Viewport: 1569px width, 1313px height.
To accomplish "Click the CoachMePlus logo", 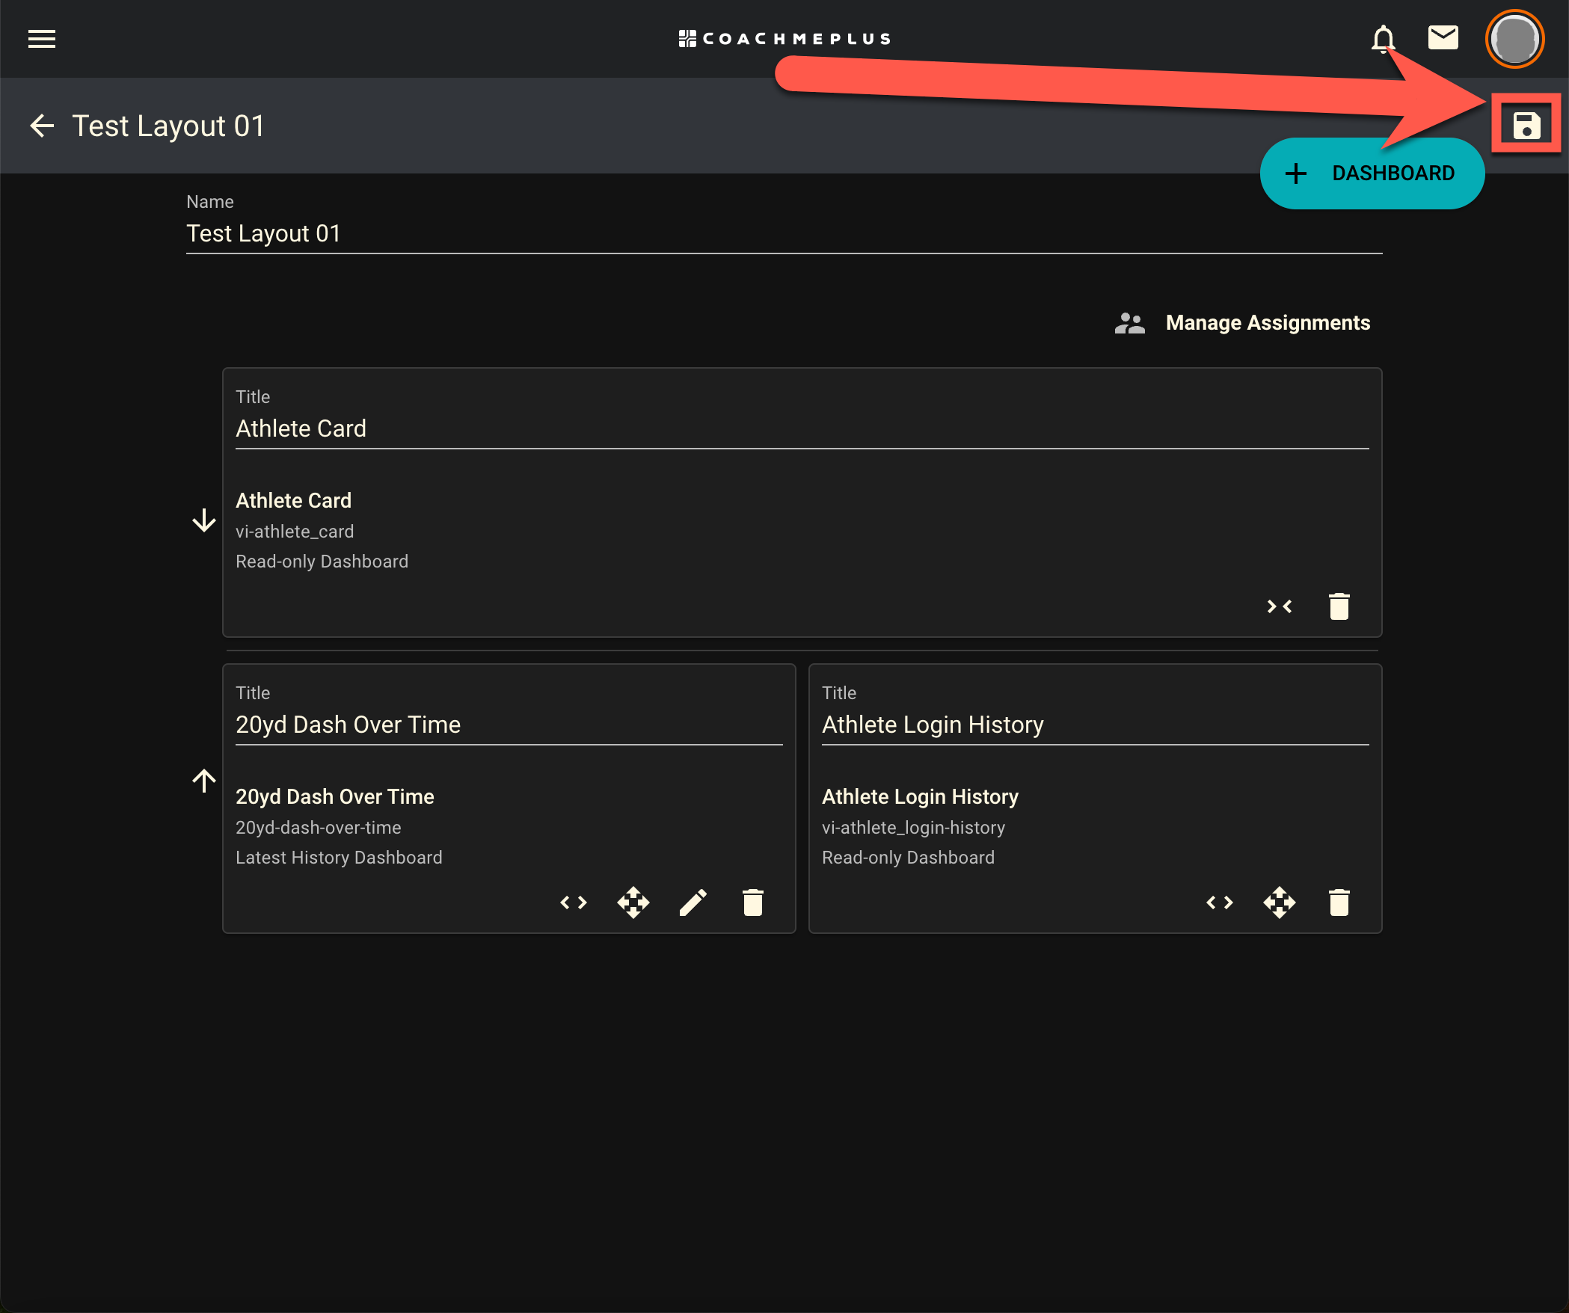I will point(784,39).
